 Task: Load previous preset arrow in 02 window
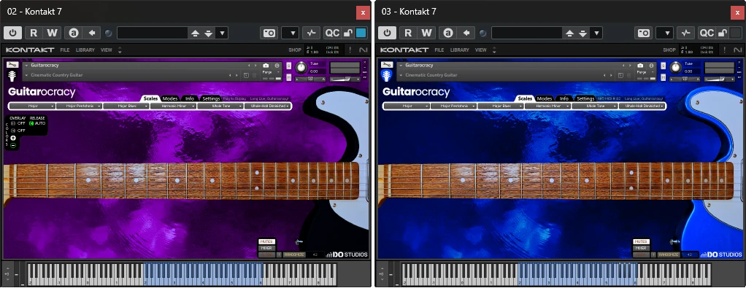click(195, 34)
